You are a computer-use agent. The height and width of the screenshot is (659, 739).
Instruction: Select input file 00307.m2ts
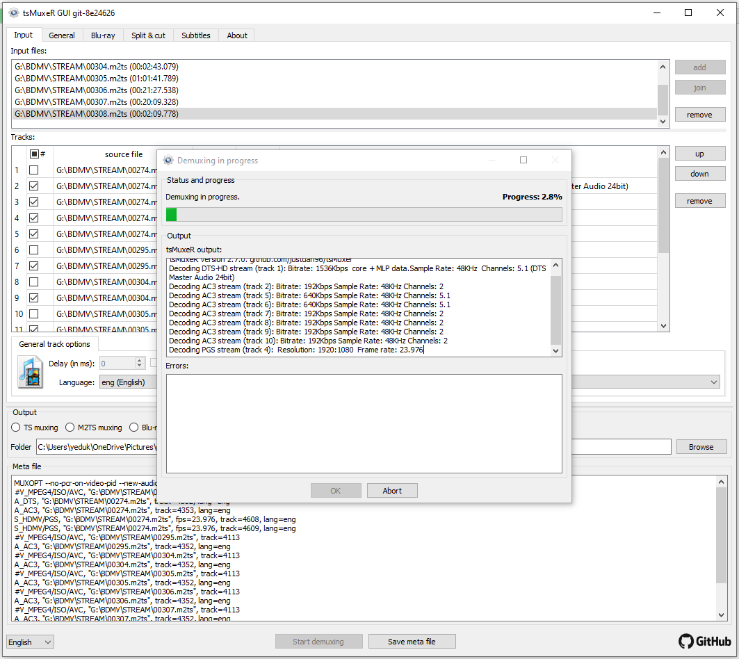334,101
